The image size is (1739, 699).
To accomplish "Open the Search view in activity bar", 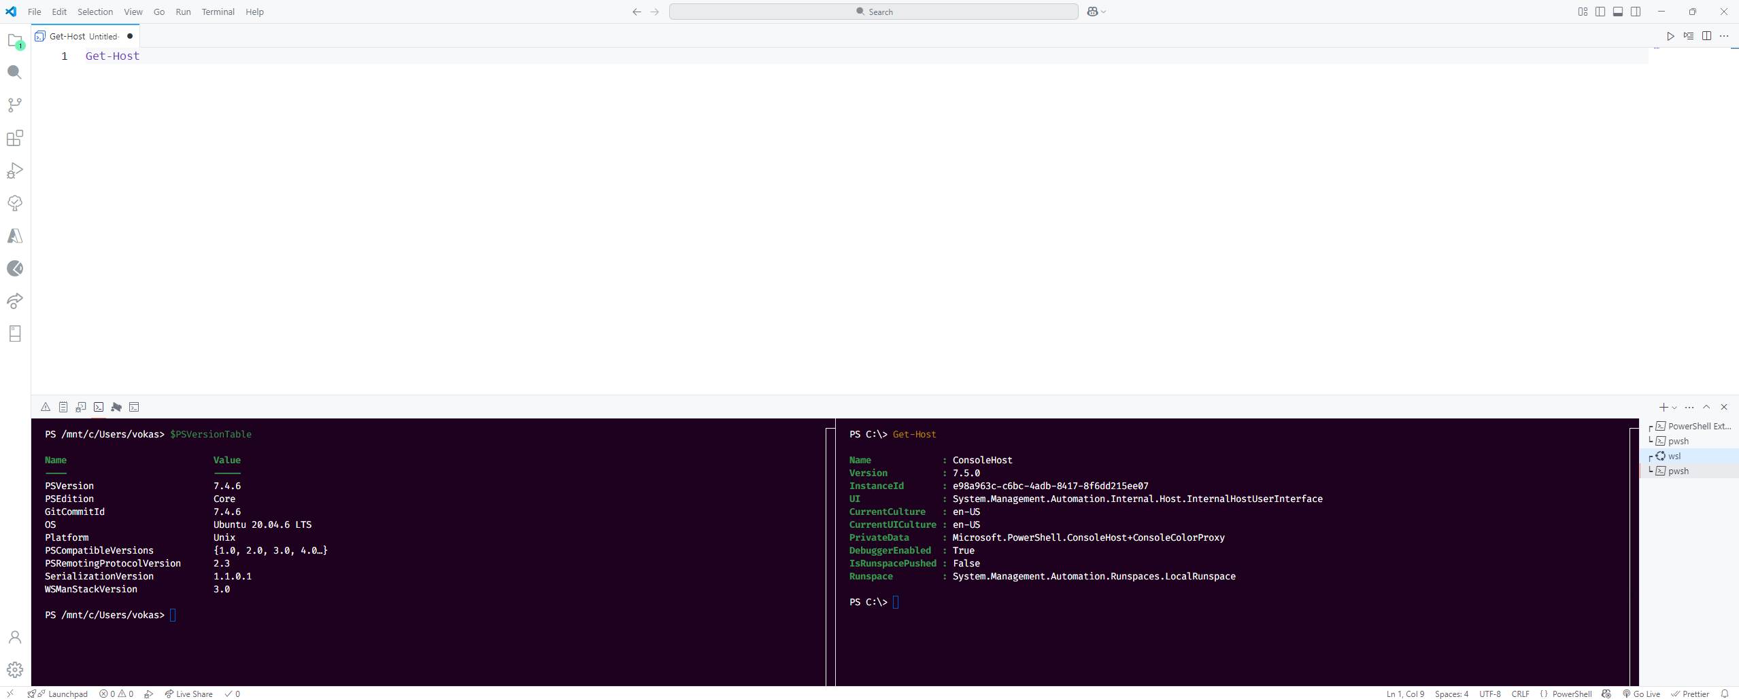I will point(15,72).
